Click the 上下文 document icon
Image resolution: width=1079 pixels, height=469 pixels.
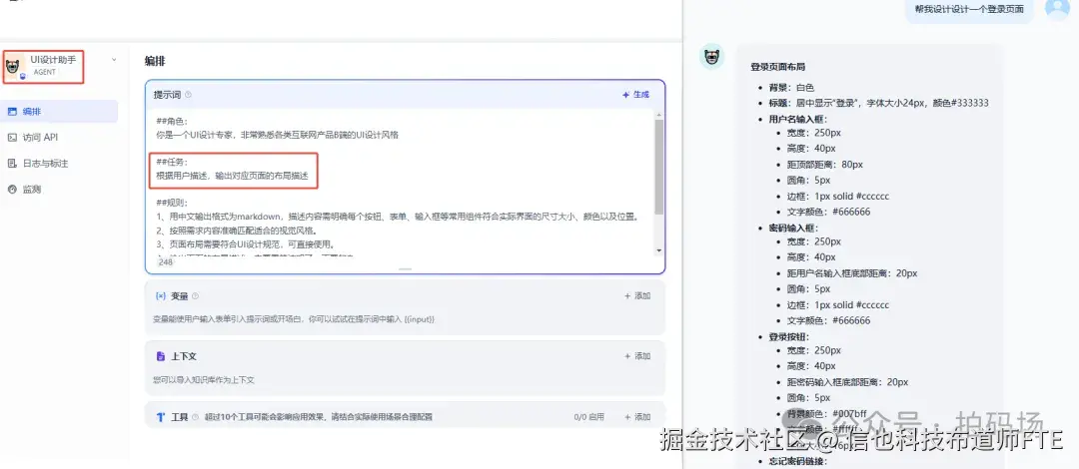click(160, 356)
